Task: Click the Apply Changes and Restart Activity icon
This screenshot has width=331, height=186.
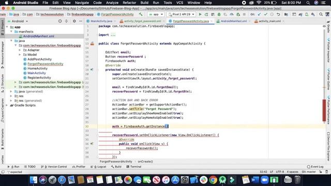Action: [x=206, y=14]
